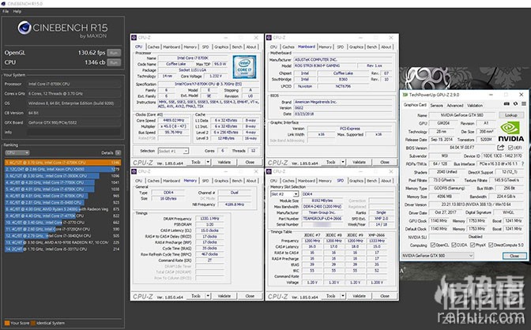The height and width of the screenshot is (330, 531).
Task: Select the Core i7-3930K ranking row
Action: click(62, 176)
